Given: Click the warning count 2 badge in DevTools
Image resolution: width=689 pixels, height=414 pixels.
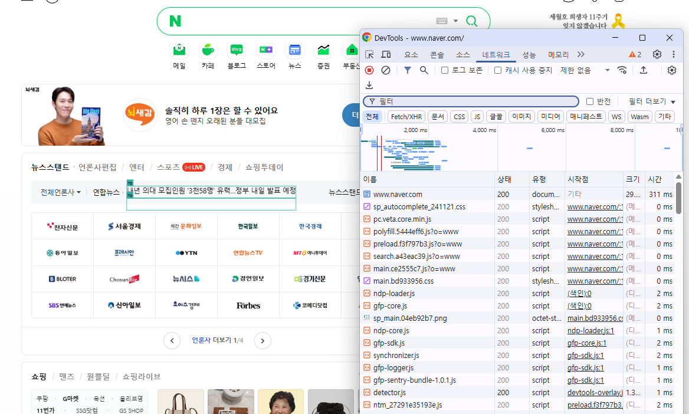Looking at the screenshot, I should click(635, 54).
